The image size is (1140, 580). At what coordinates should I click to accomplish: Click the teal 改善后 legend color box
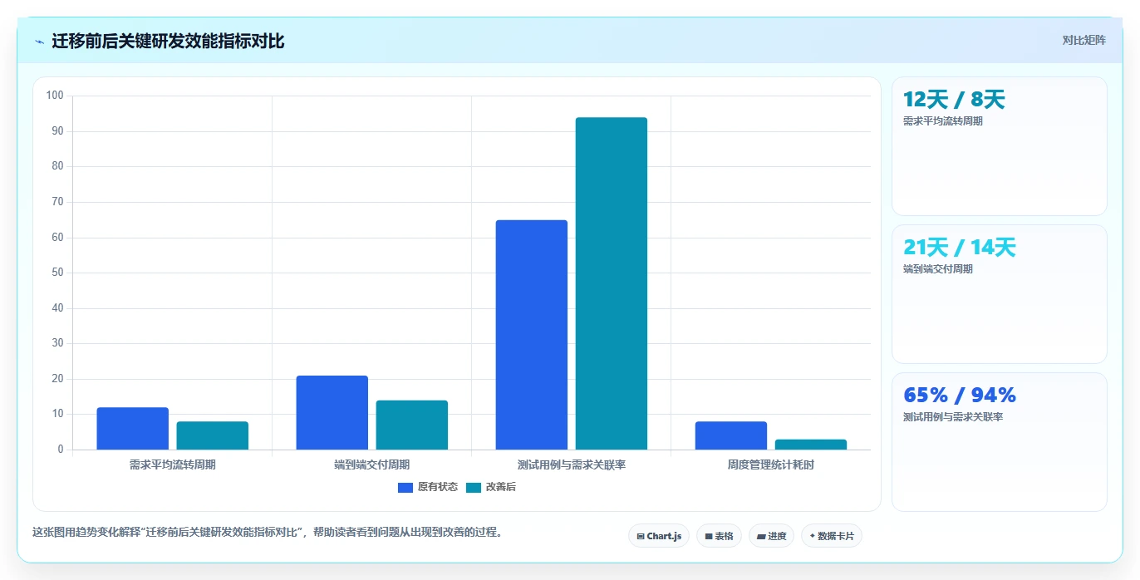(474, 488)
